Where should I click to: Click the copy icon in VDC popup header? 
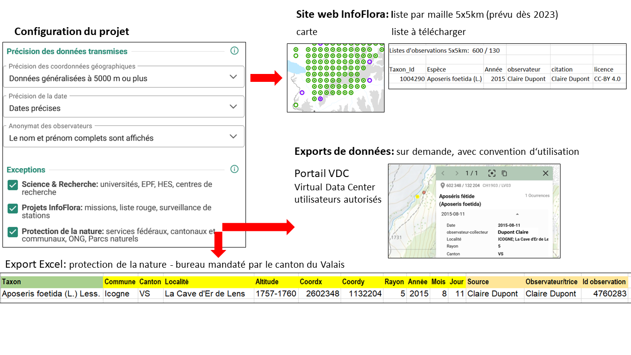pyautogui.click(x=504, y=173)
